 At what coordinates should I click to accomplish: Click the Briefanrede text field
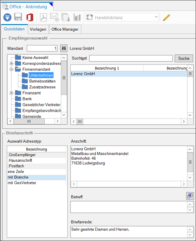(129, 232)
